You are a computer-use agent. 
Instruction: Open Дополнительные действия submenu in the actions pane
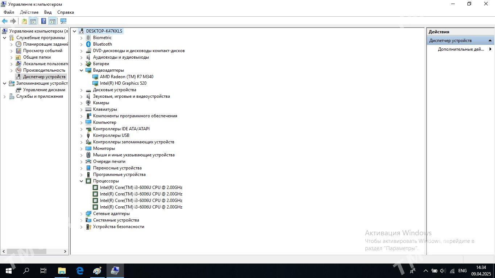click(461, 49)
